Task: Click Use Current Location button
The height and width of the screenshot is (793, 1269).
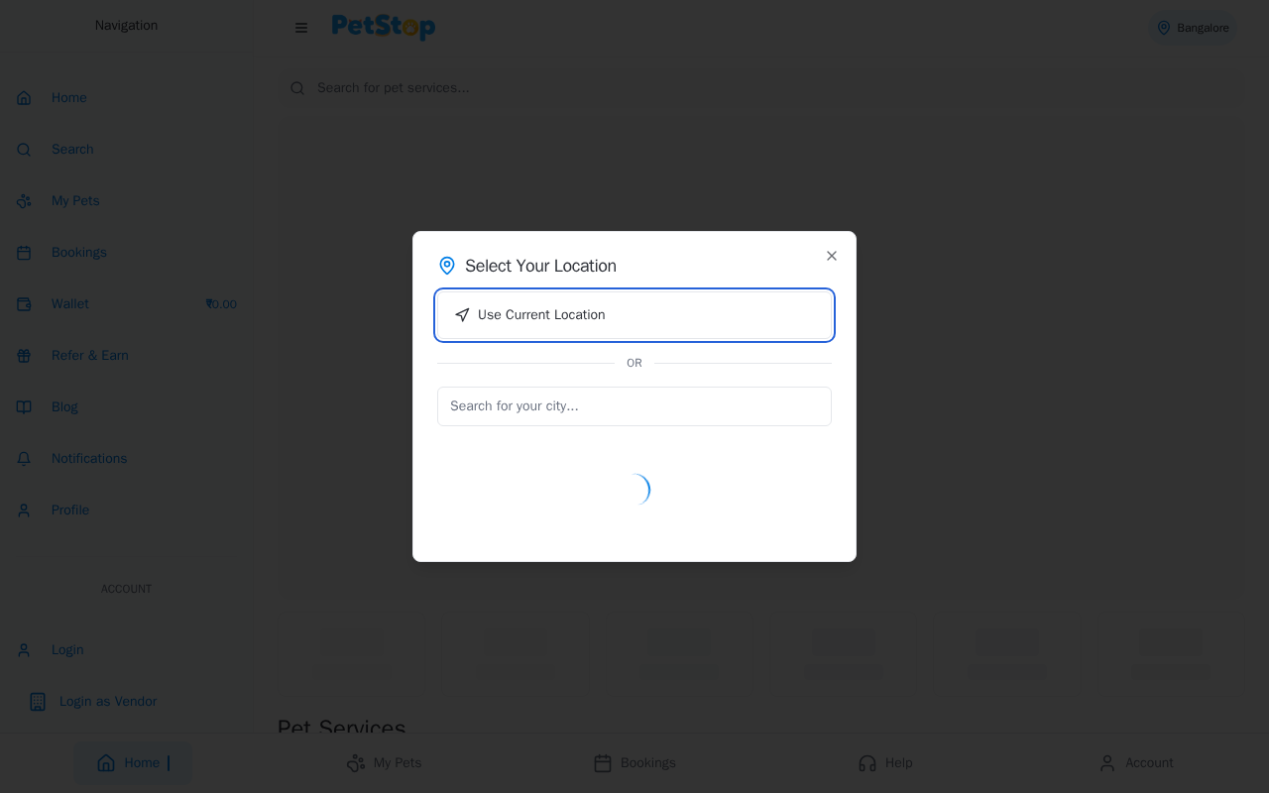Action: pyautogui.click(x=634, y=315)
